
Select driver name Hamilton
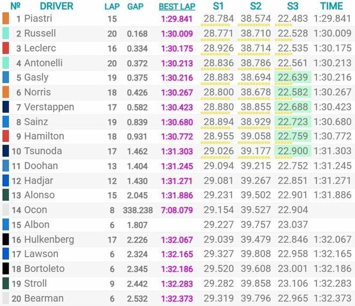pos(44,137)
